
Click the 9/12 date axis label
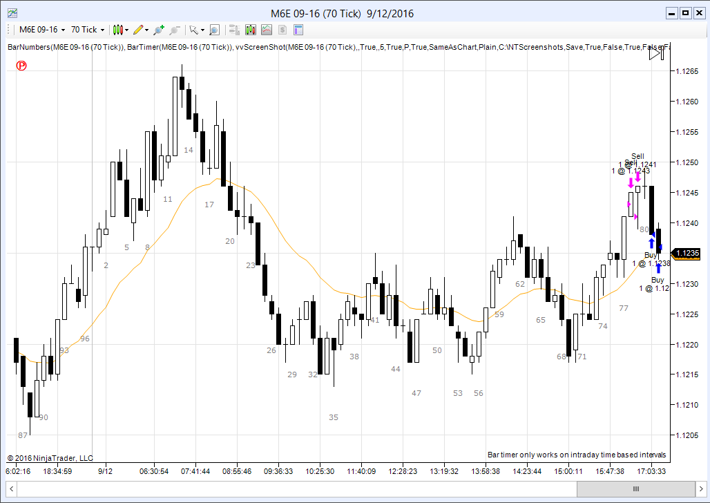(x=105, y=471)
